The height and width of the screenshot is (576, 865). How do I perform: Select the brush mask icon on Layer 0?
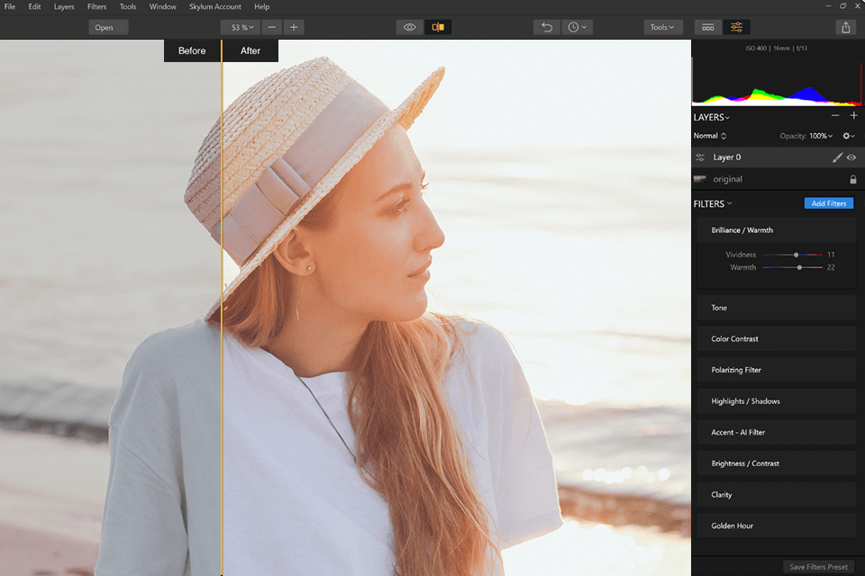[837, 157]
